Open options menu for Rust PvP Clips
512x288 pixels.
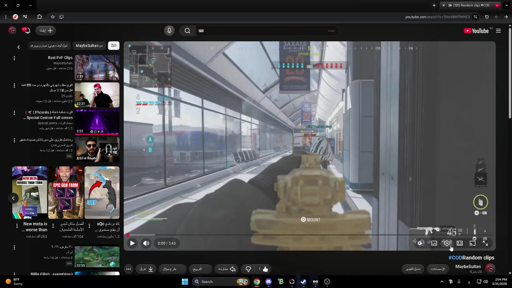[14, 58]
